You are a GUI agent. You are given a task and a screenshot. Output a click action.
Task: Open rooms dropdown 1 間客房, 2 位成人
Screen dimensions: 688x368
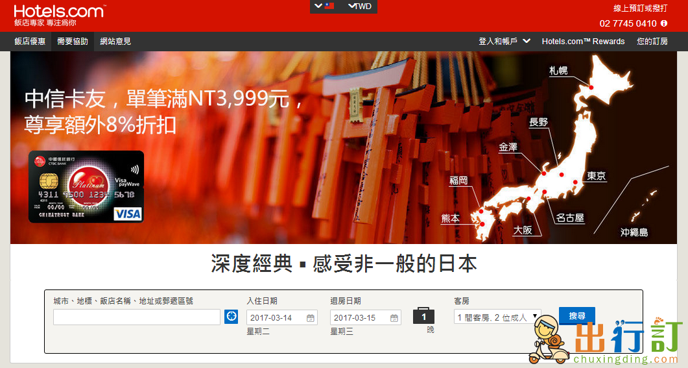point(497,317)
